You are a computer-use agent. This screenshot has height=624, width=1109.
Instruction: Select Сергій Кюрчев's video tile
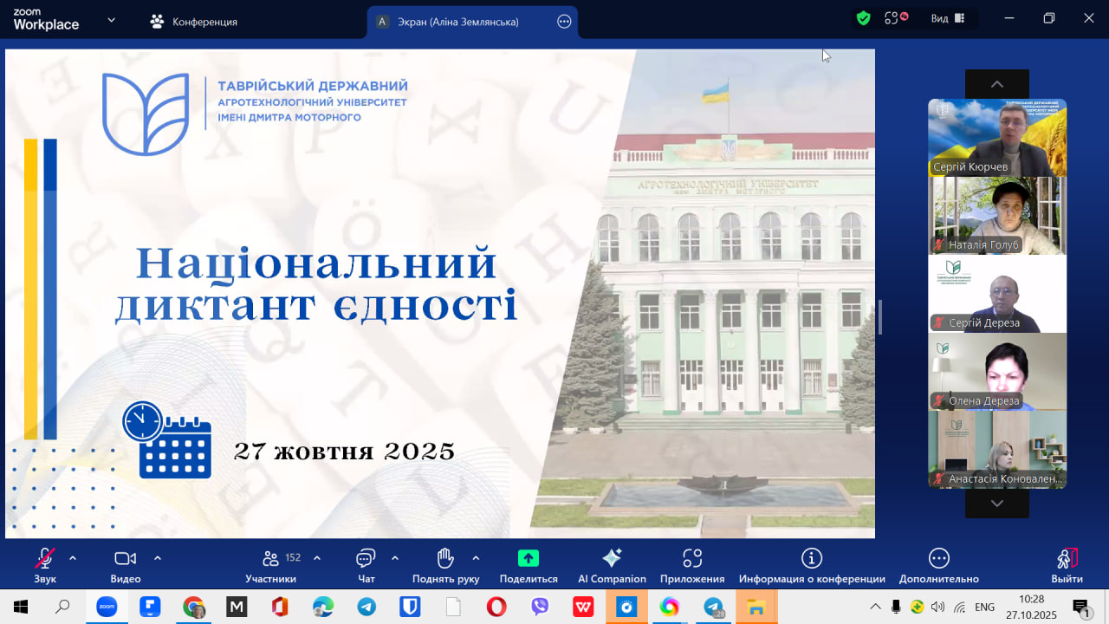(997, 138)
